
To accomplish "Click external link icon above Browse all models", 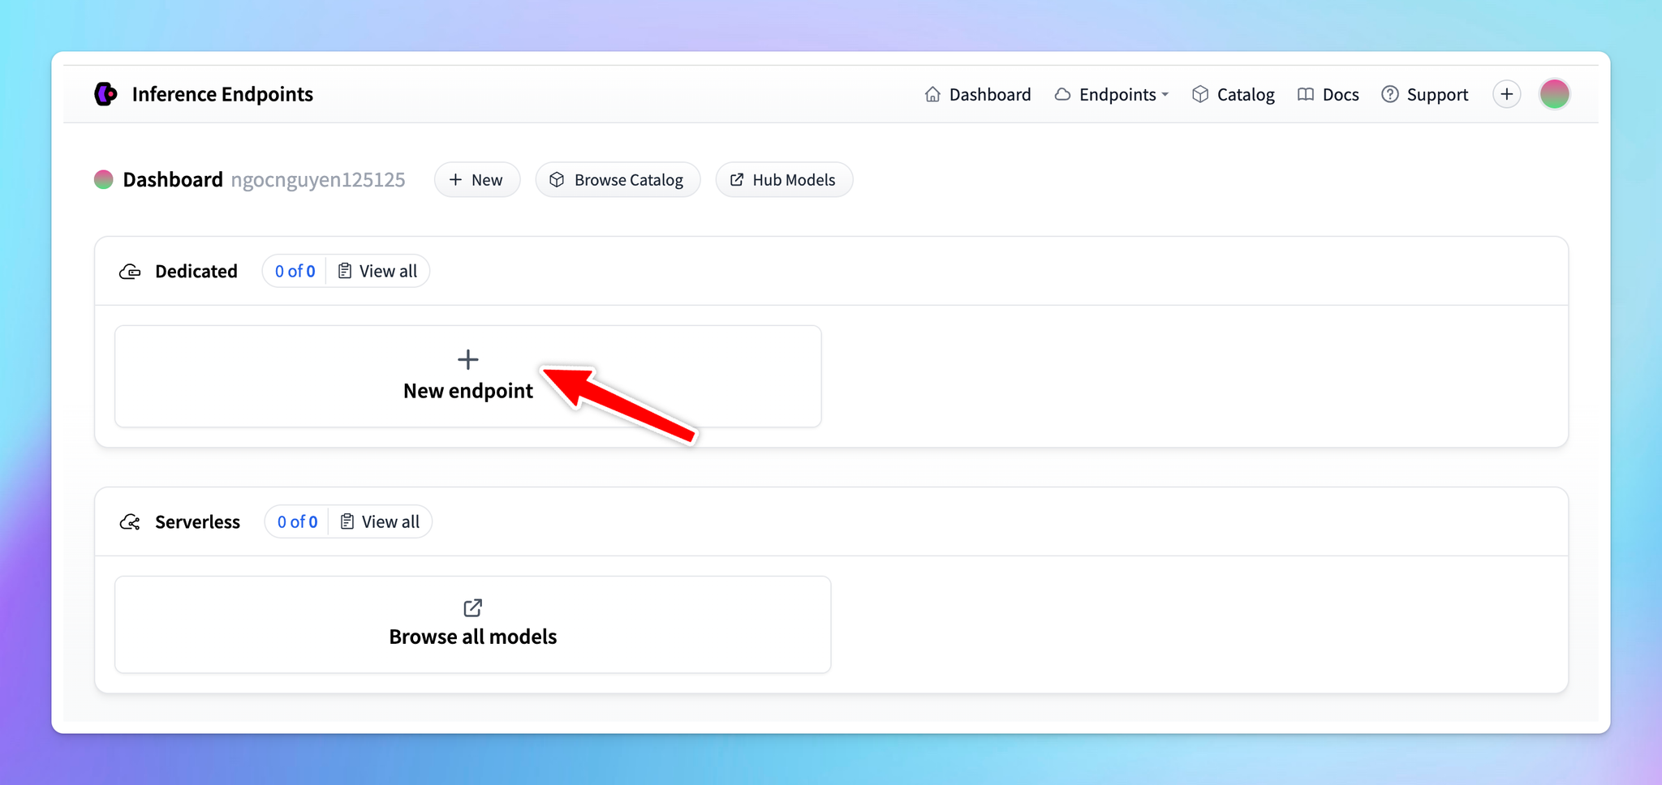I will (473, 607).
